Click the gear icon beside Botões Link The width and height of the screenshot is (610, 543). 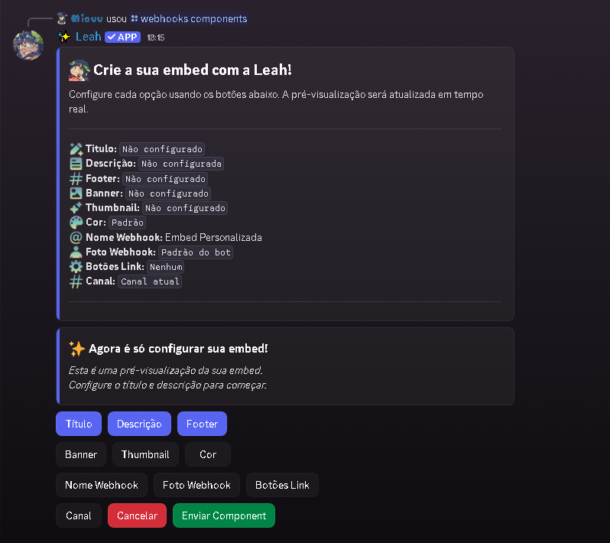(x=76, y=267)
